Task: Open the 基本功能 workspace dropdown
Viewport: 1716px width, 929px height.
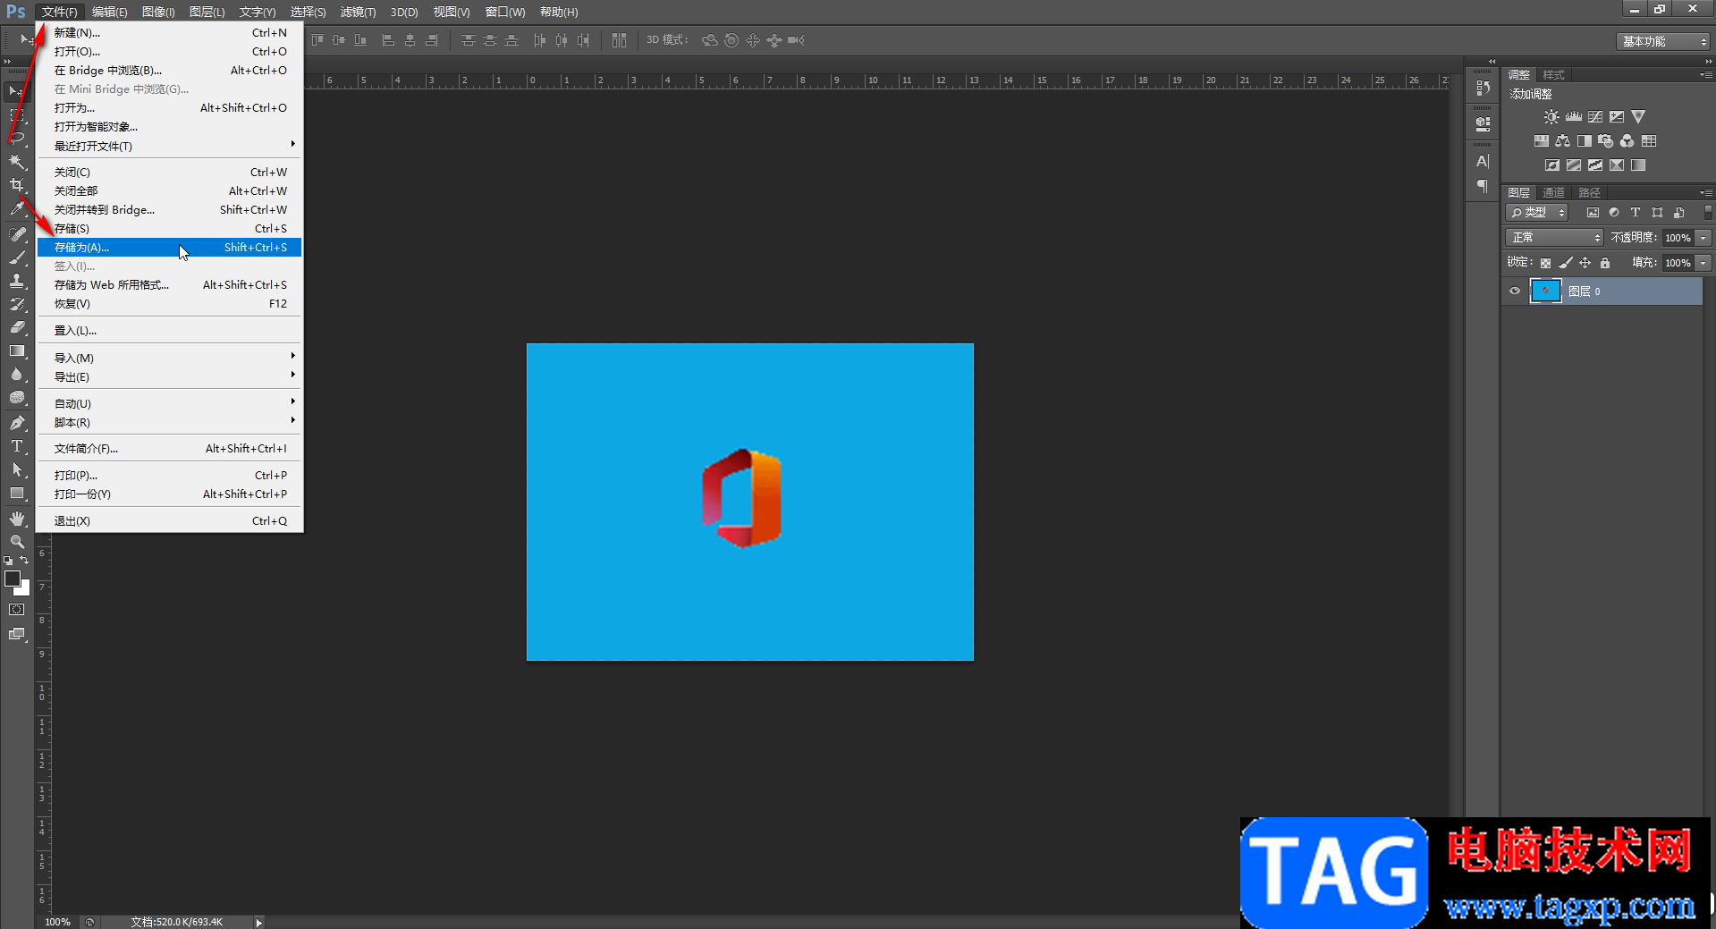Action: [1662, 41]
